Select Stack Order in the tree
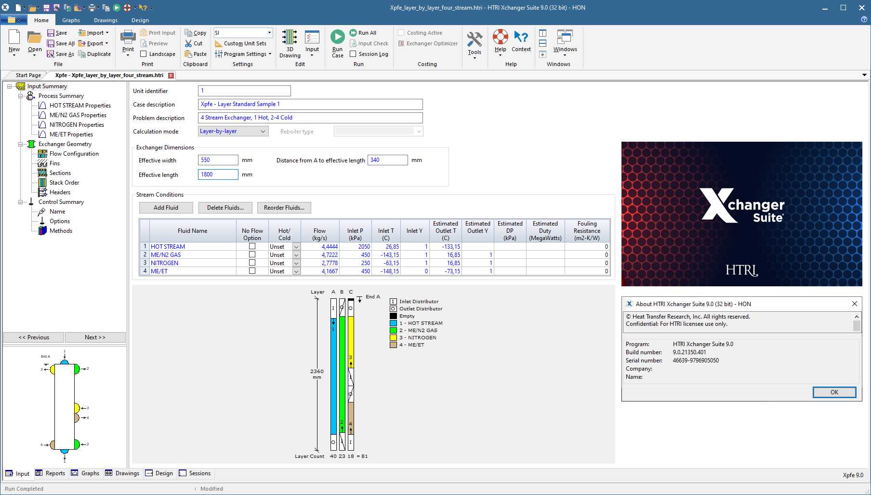The width and height of the screenshot is (871, 495). point(64,183)
